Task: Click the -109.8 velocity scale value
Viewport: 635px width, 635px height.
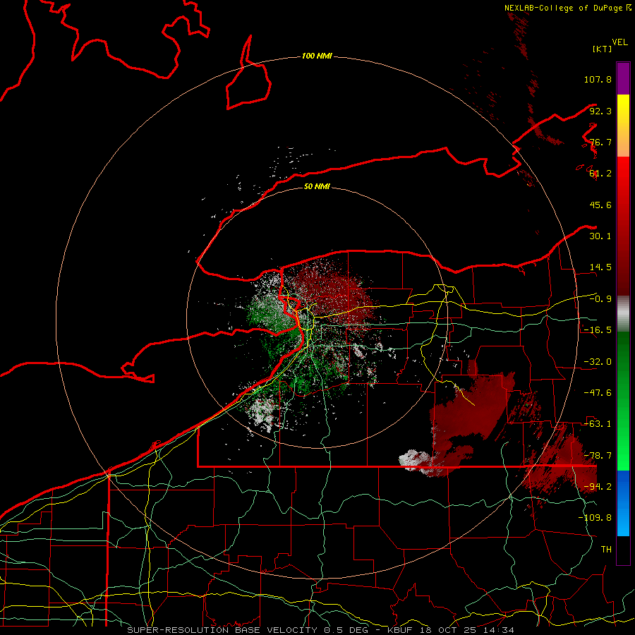Action: 595,518
